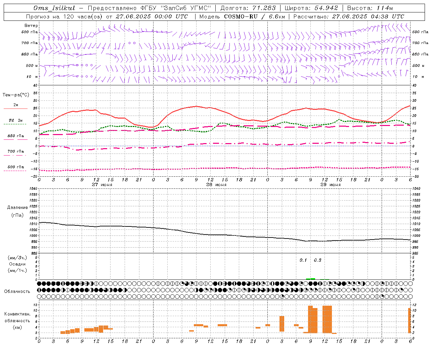Click orange convective bar at 3h on 29 июня
This screenshot has width=430, height=344.
point(282,324)
